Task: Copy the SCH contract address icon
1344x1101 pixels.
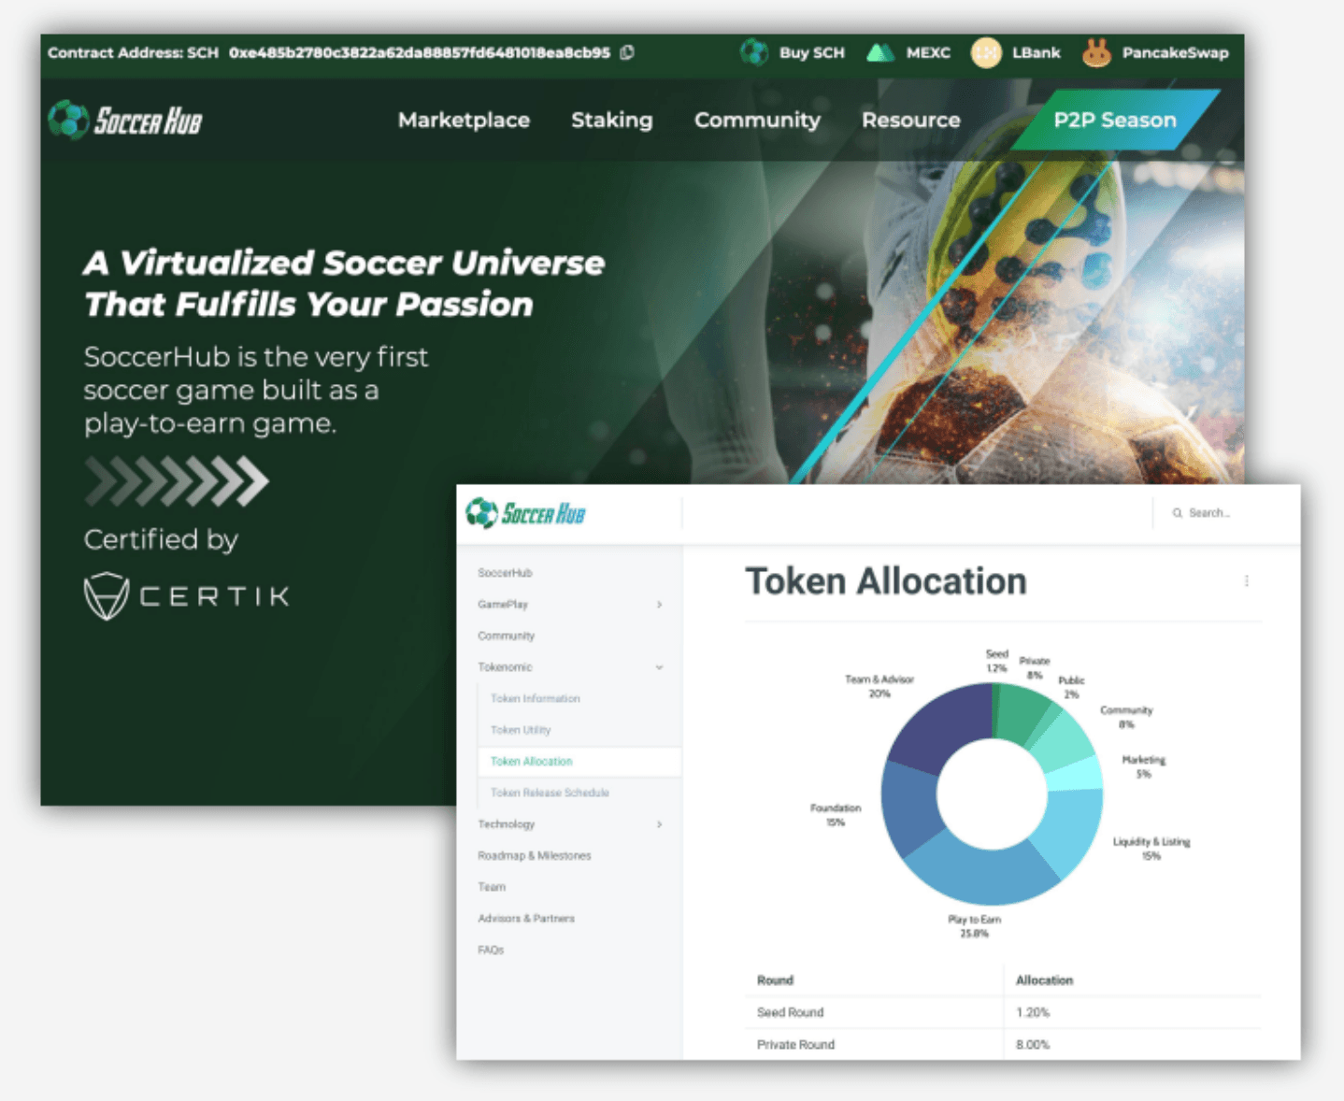Action: pyautogui.click(x=627, y=52)
